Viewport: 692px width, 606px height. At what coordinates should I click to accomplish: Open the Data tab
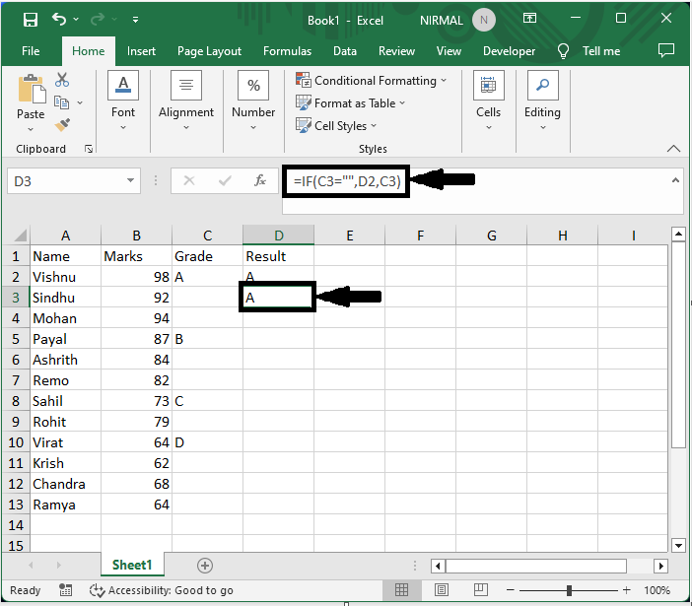tap(345, 51)
